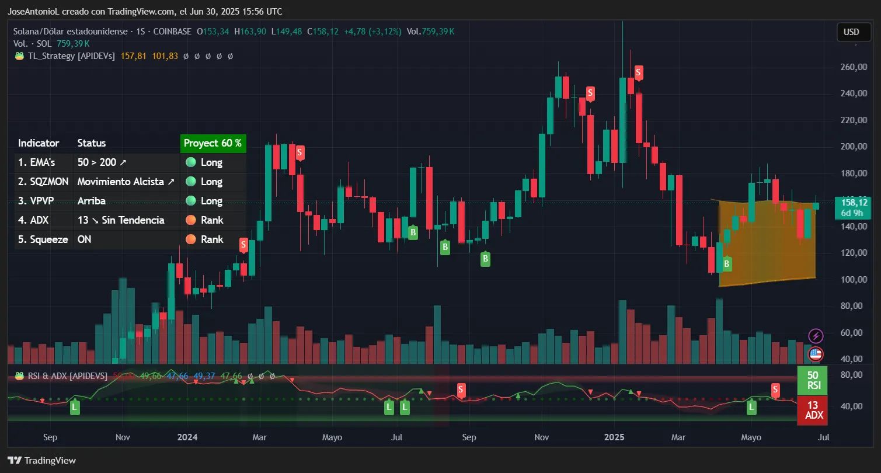The height and width of the screenshot is (473, 881).
Task: Click the red 13 ADX badge
Action: [812, 410]
